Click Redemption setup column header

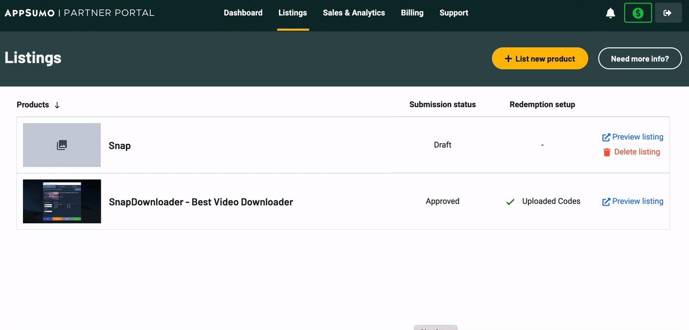542,105
